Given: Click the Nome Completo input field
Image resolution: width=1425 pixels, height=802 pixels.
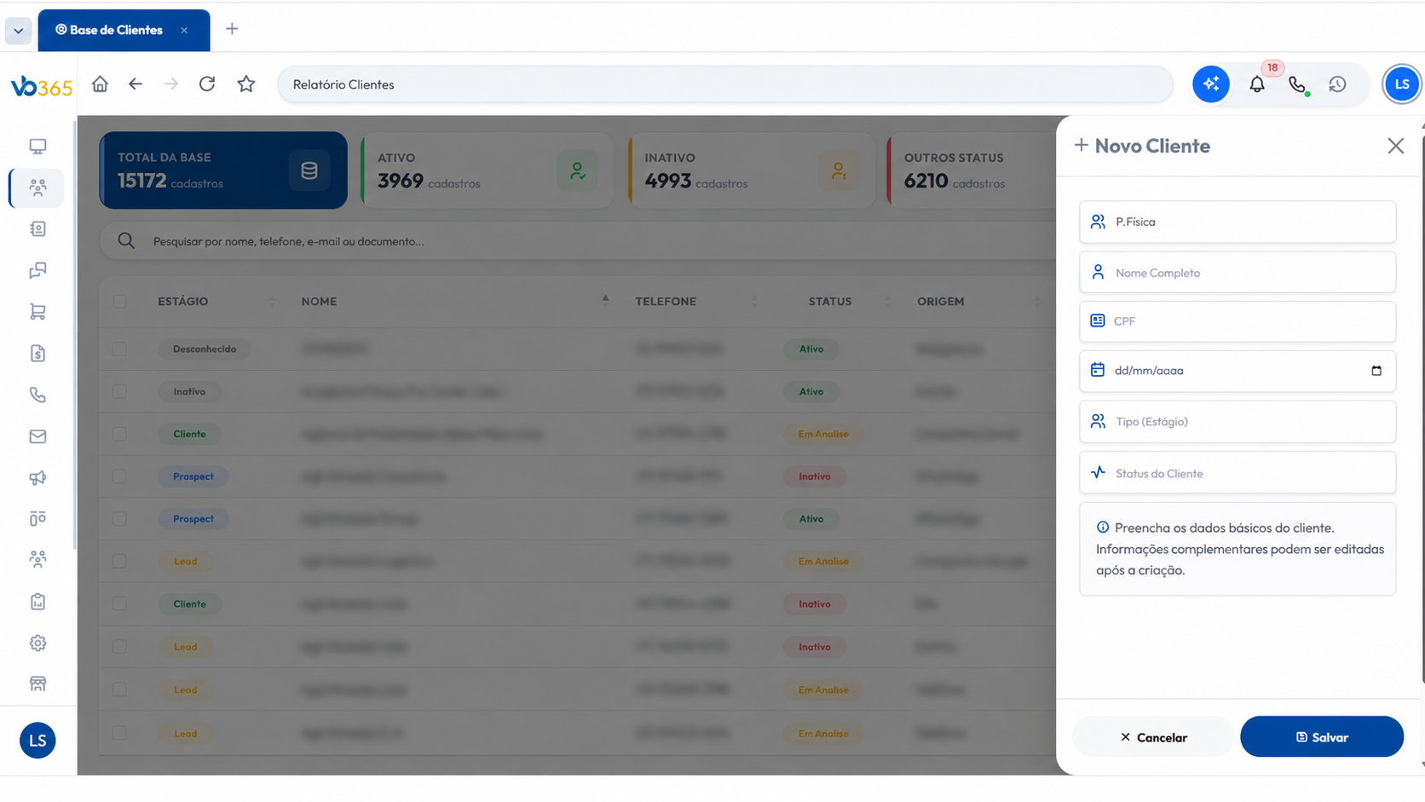Looking at the screenshot, I should (x=1237, y=273).
